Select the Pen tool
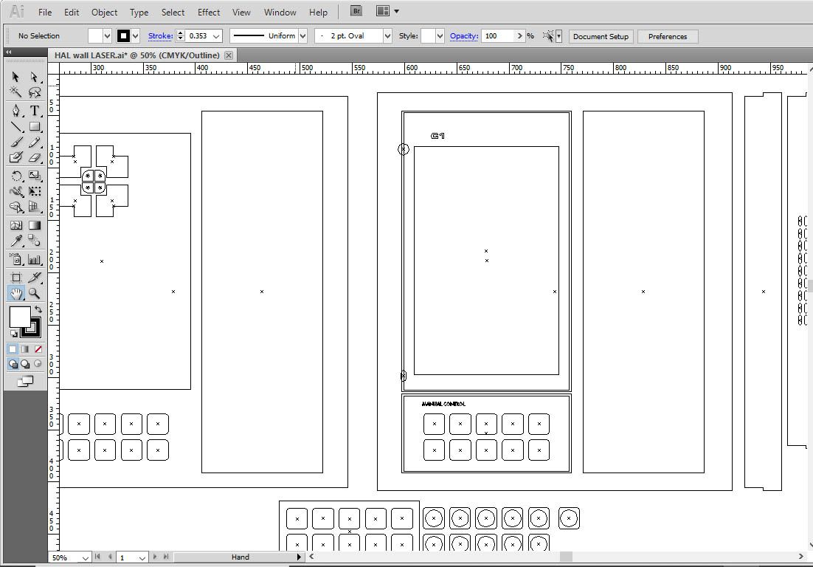 click(16, 111)
